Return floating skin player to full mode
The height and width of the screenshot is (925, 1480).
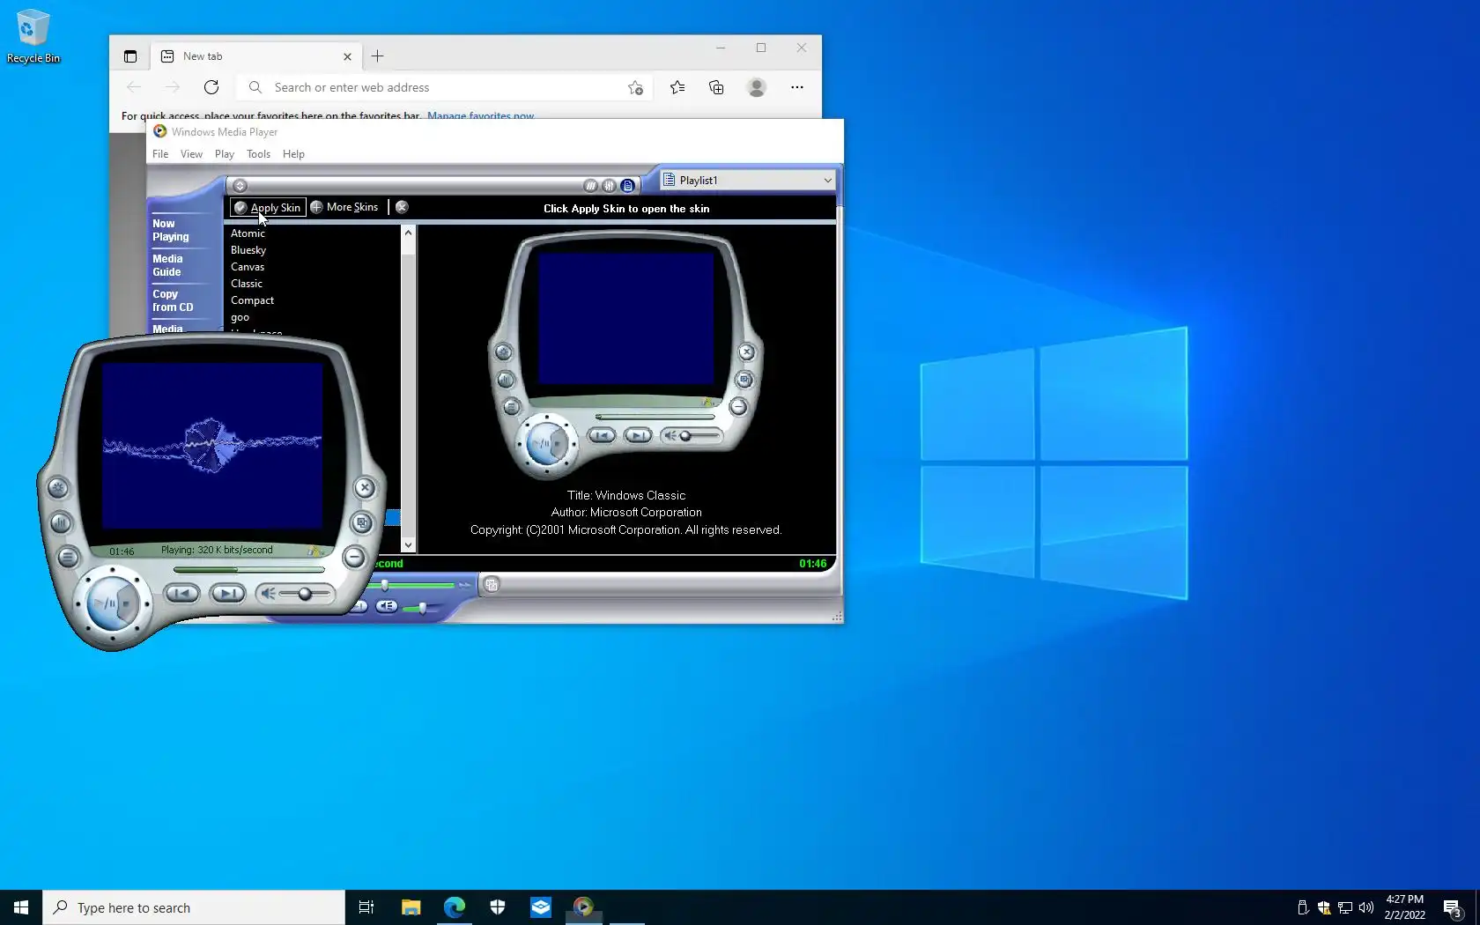[362, 522]
